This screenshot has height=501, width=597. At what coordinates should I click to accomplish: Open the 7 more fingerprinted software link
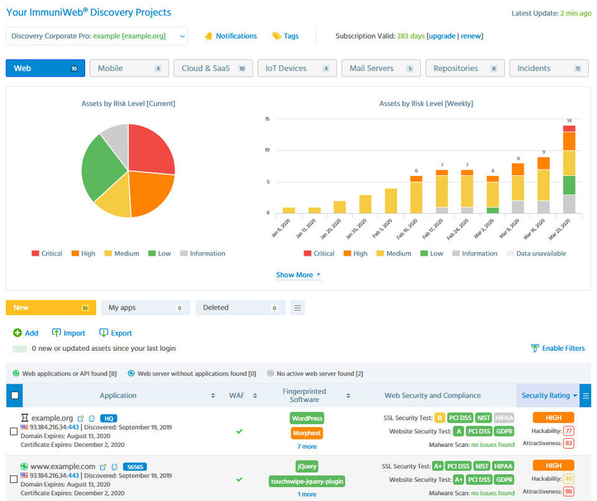tap(307, 446)
